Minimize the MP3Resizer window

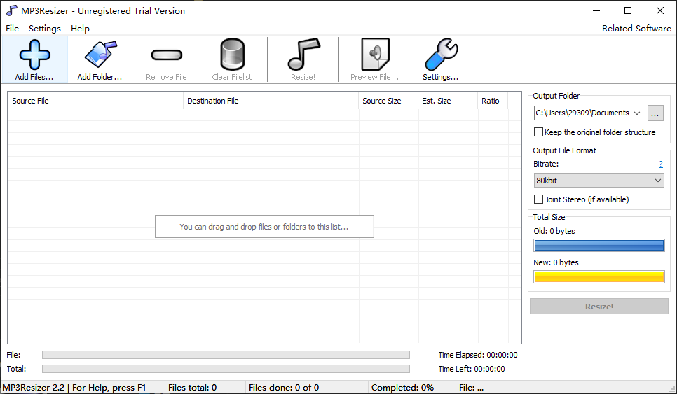click(596, 10)
